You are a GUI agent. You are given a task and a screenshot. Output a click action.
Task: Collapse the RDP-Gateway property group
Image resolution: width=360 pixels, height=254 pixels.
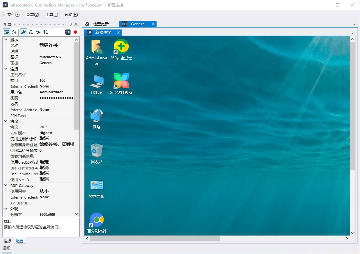6,185
